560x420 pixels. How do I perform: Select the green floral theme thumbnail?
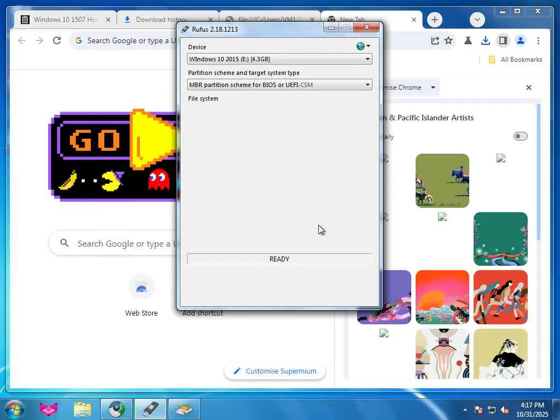click(500, 239)
